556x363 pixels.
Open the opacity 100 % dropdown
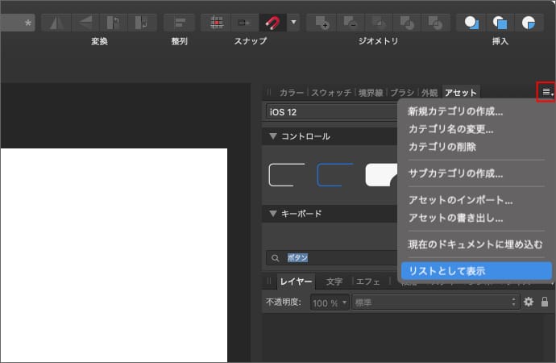point(330,302)
